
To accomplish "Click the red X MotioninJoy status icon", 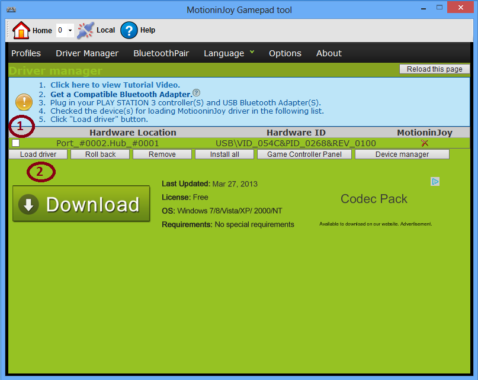I will (x=424, y=143).
